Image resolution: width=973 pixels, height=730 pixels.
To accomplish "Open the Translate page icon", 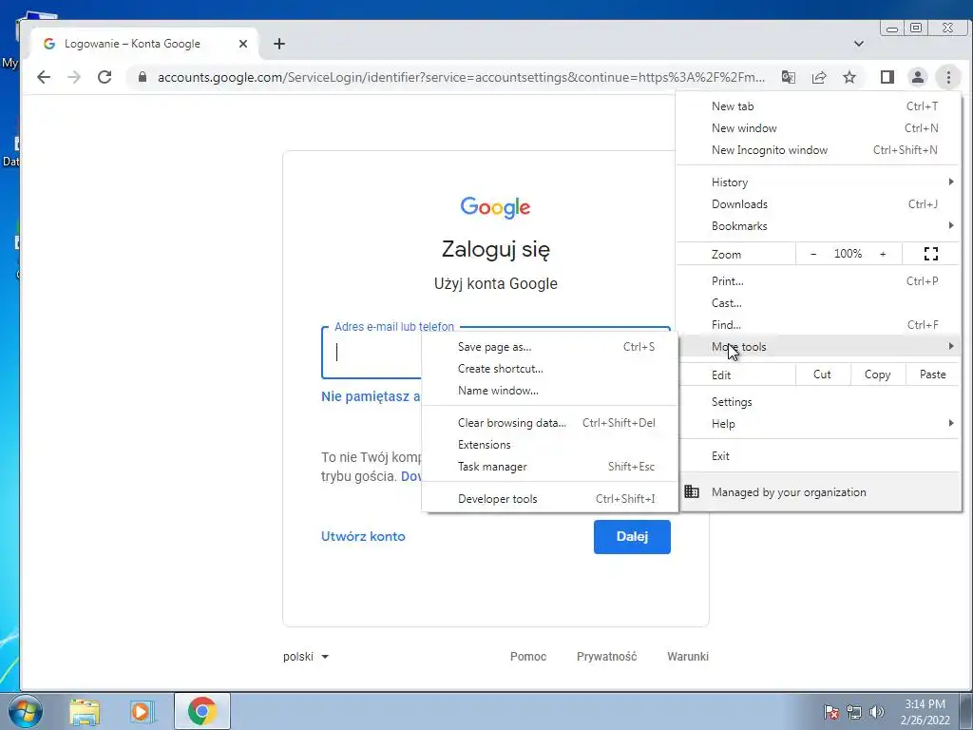I will point(788,77).
